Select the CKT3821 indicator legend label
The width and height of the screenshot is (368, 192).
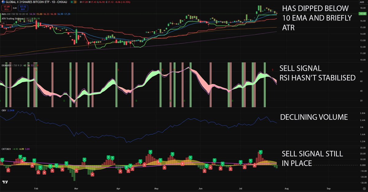point(6,149)
